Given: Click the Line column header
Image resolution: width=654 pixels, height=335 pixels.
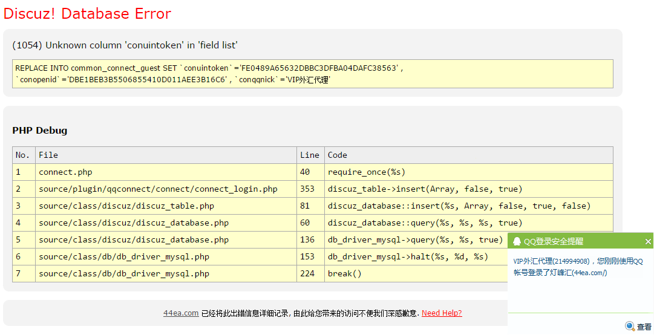Looking at the screenshot, I should pos(309,155).
